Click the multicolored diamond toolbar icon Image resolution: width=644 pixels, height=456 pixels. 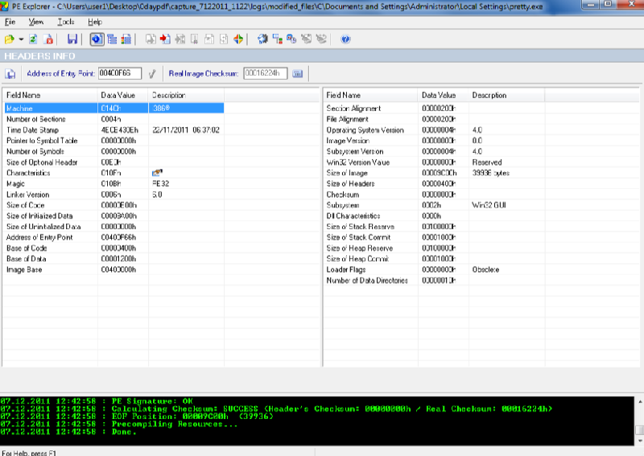point(238,39)
